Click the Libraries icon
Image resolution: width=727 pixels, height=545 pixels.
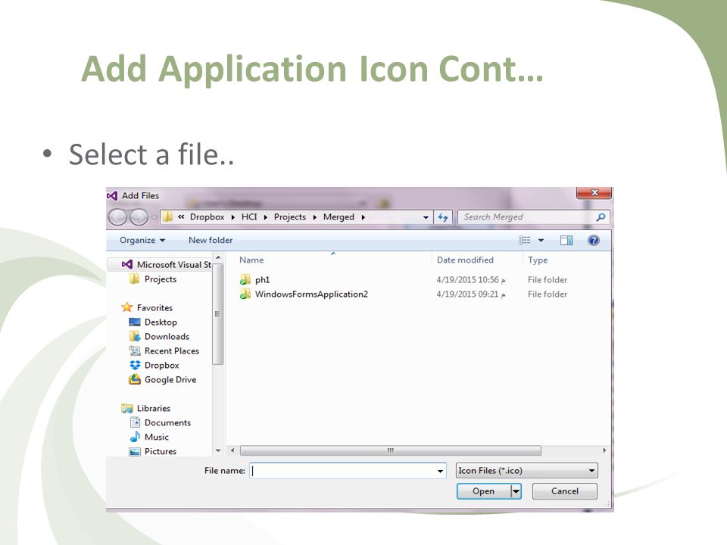(x=126, y=408)
